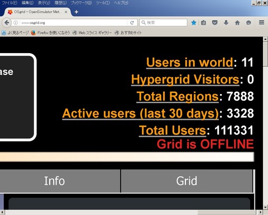Open おすすめサイト bookmark
The height and width of the screenshot is (215, 268).
pos(128,33)
